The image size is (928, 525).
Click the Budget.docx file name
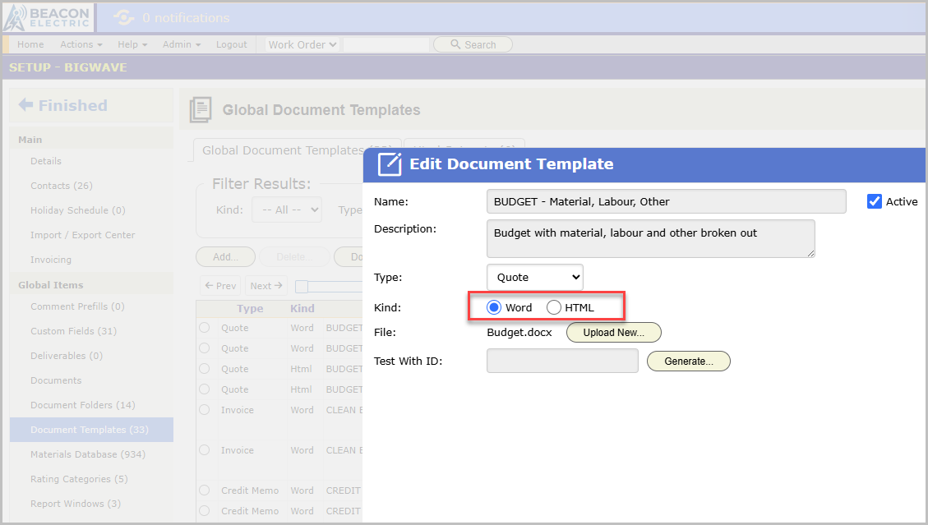point(519,332)
